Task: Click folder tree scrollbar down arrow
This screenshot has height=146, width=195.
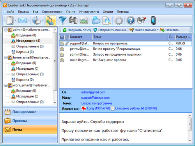Action: [55, 103]
